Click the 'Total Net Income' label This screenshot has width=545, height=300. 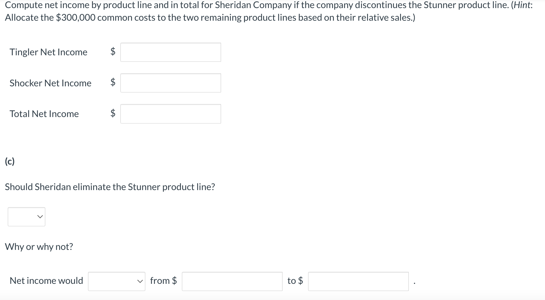pyautogui.click(x=44, y=114)
